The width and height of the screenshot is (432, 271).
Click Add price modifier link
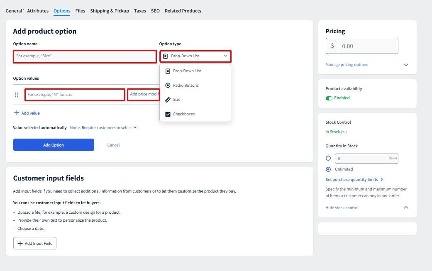coord(144,94)
